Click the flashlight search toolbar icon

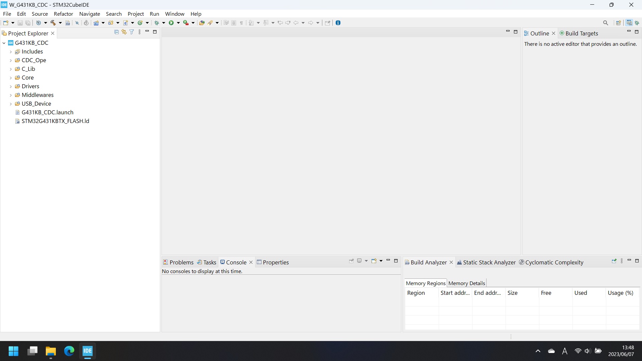pos(210,23)
